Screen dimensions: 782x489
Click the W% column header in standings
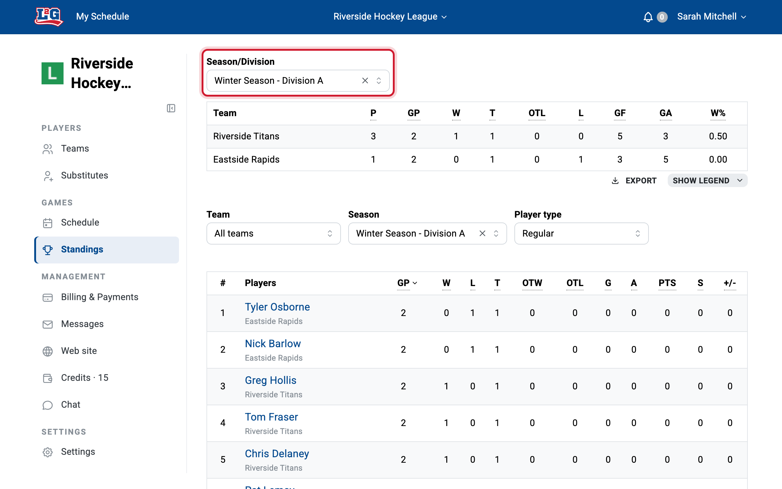pyautogui.click(x=718, y=113)
